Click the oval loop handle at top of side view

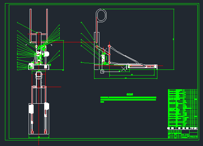(101, 16)
